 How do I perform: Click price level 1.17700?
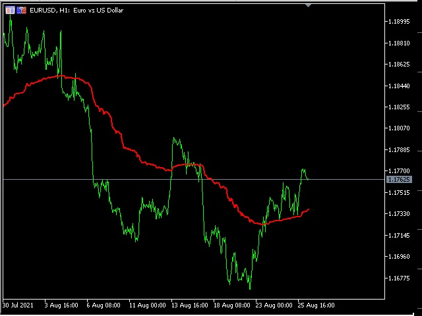click(x=399, y=171)
